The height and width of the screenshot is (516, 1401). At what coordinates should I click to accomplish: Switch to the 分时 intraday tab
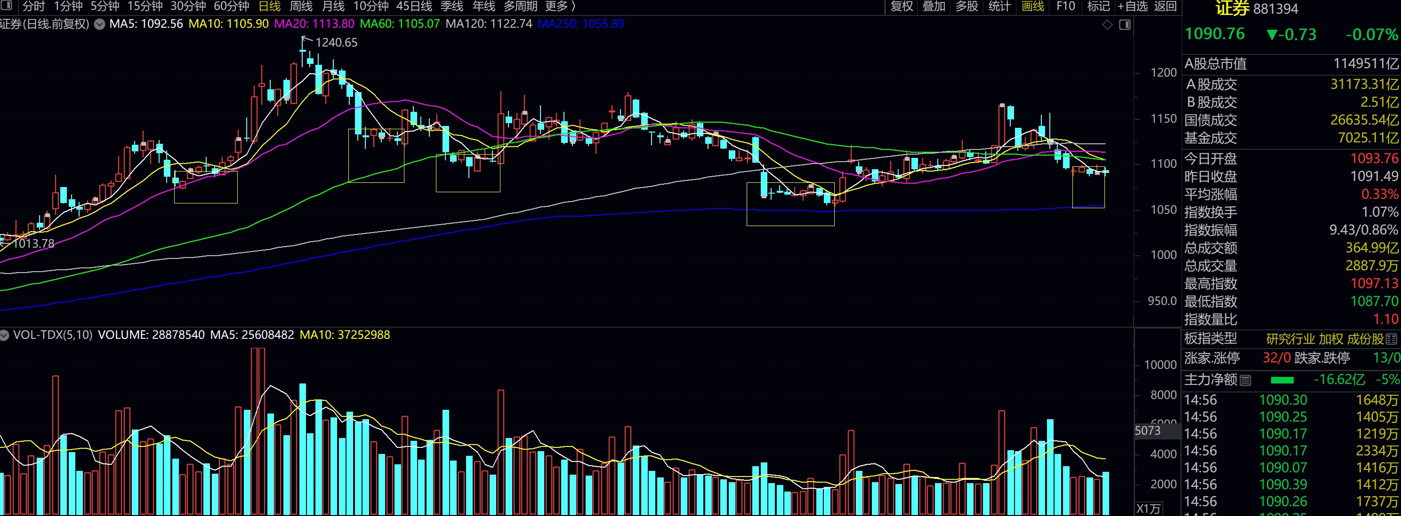pyautogui.click(x=34, y=6)
